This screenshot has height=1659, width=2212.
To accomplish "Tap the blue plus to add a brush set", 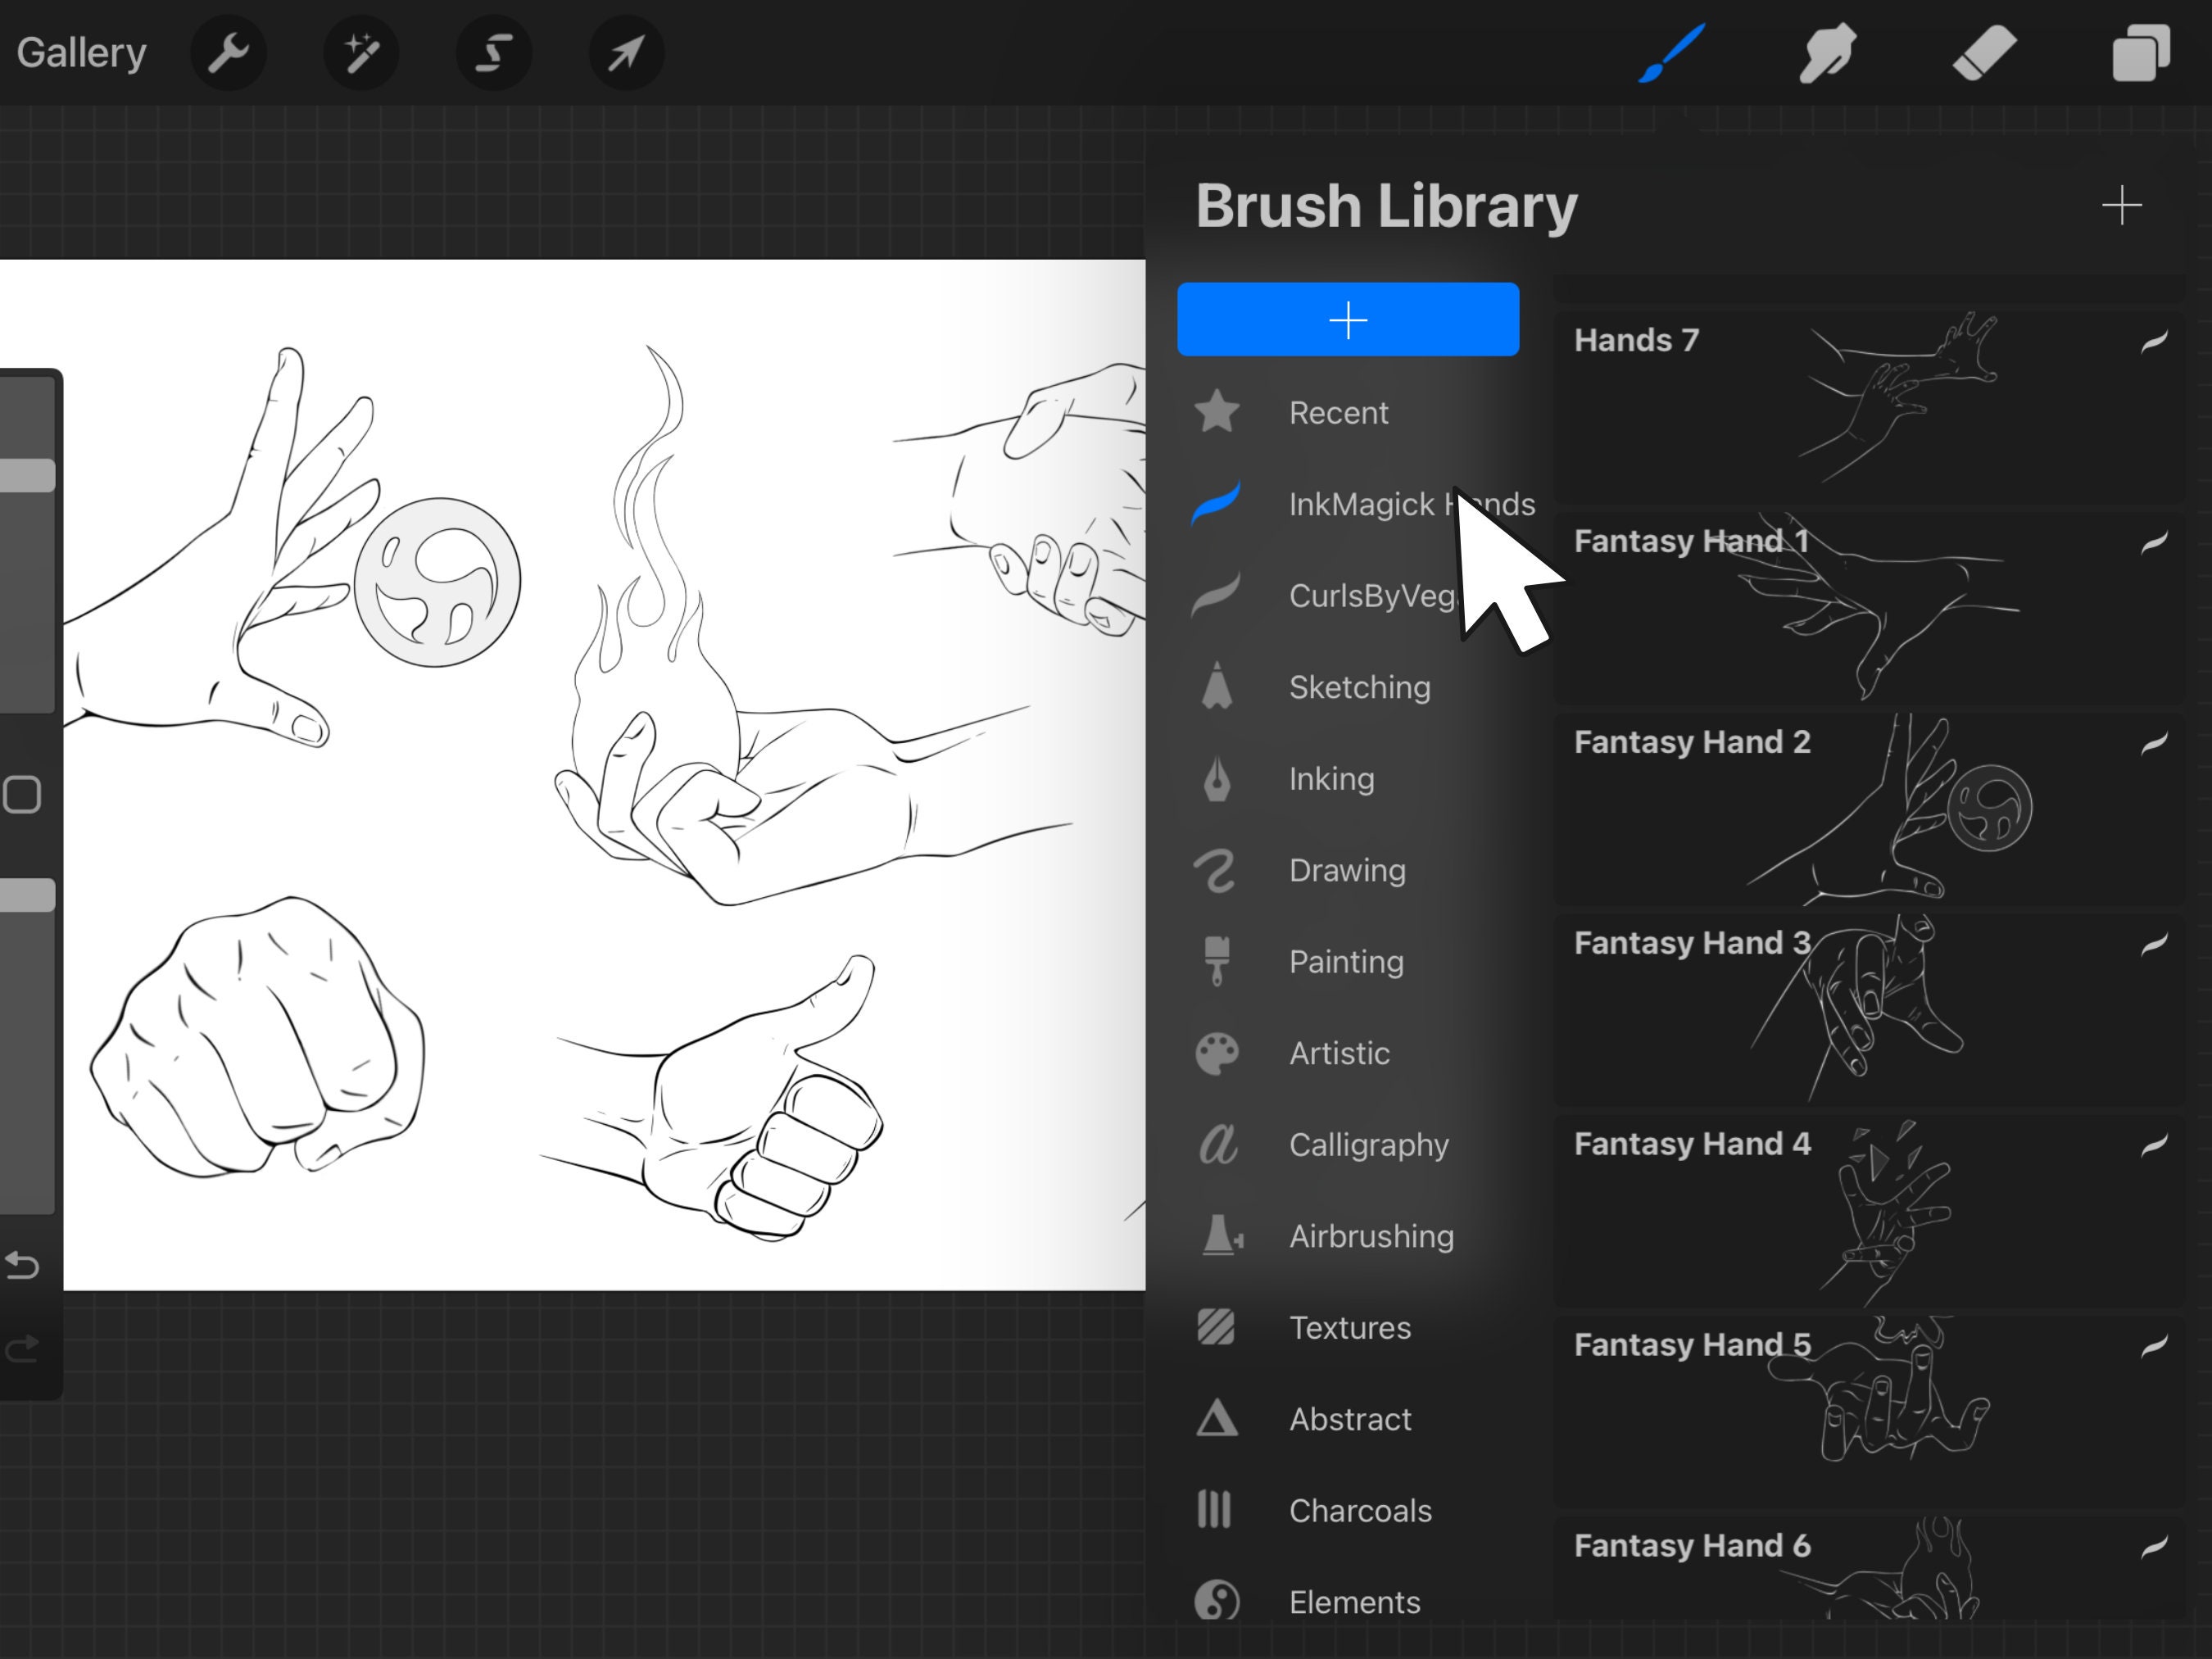I will (x=1348, y=319).
